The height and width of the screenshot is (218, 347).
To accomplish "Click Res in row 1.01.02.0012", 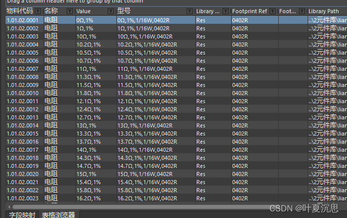I will pos(201,109).
